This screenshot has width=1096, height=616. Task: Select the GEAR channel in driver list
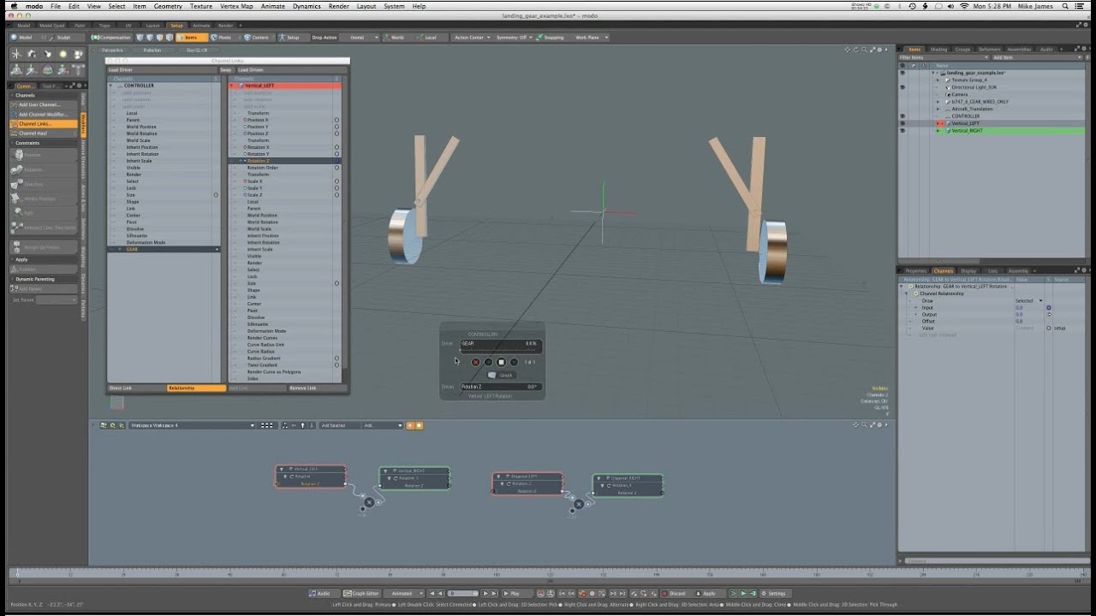point(164,250)
